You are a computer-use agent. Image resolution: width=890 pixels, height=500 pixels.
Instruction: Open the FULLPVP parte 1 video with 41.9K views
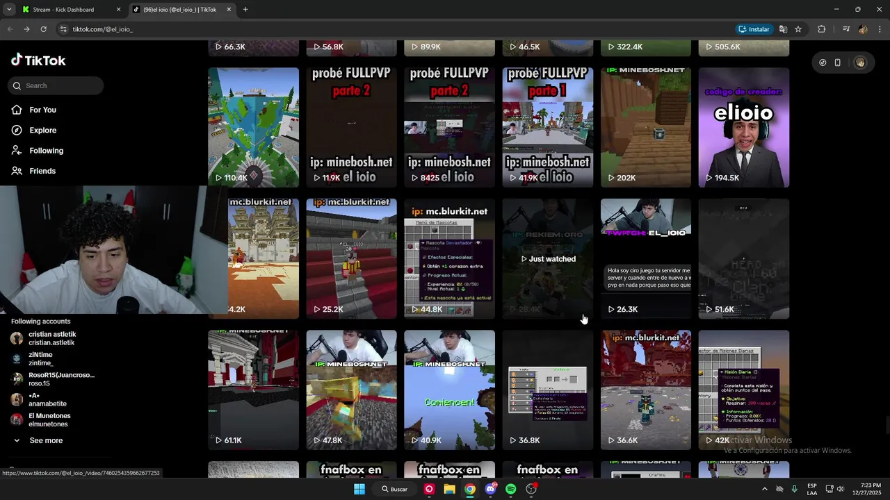(548, 127)
